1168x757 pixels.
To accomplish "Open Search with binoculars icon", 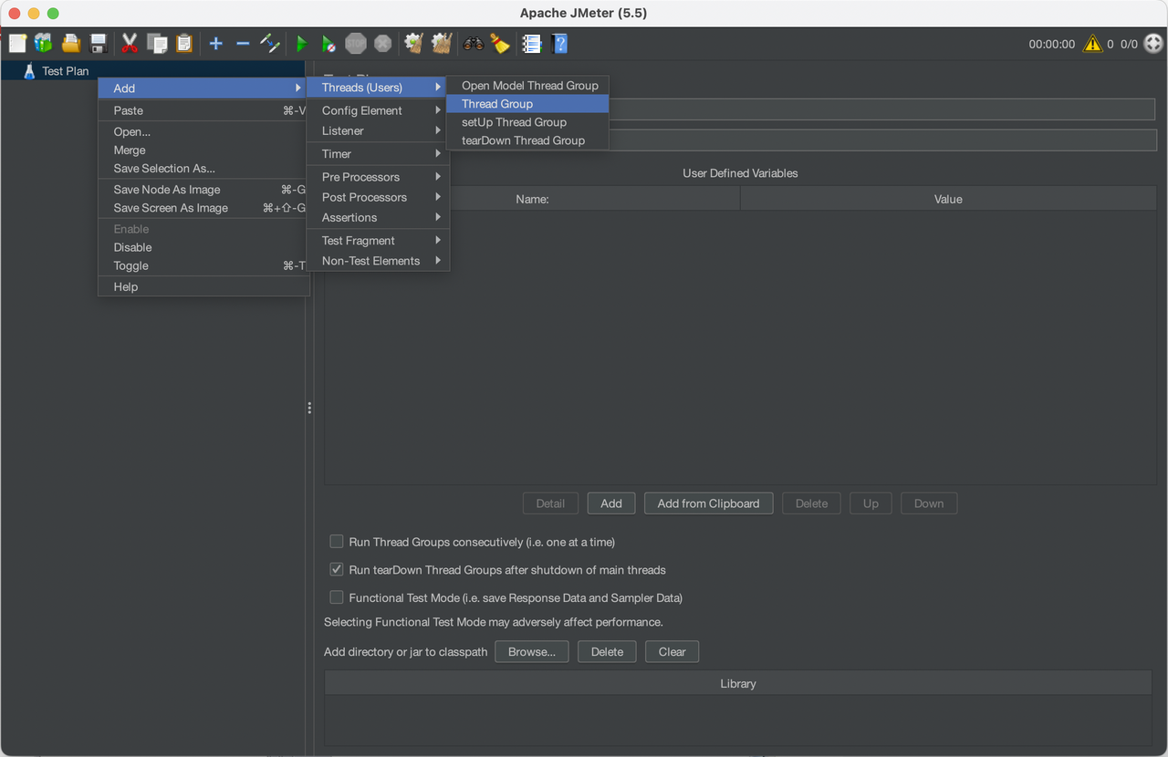I will 473,43.
